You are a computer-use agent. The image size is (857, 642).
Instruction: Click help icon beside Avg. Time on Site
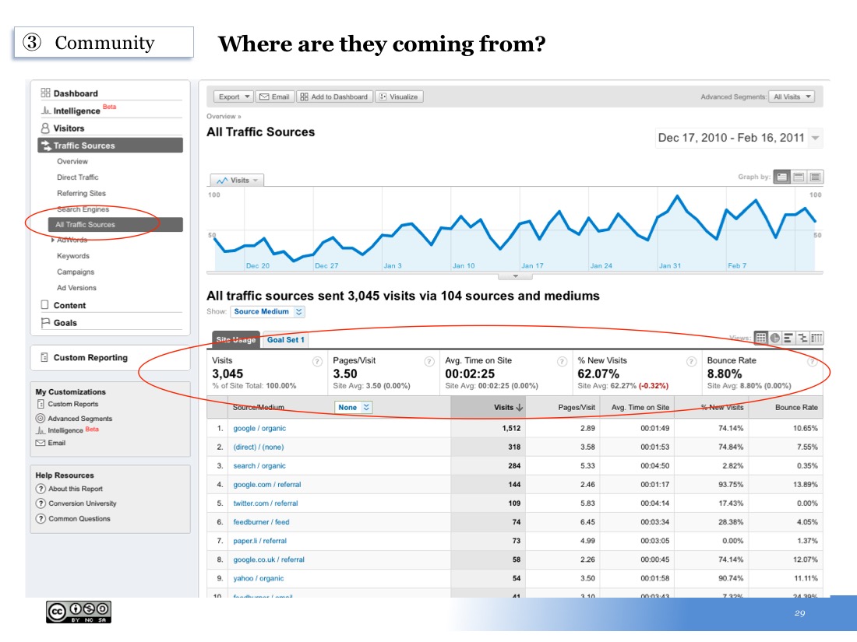click(562, 361)
